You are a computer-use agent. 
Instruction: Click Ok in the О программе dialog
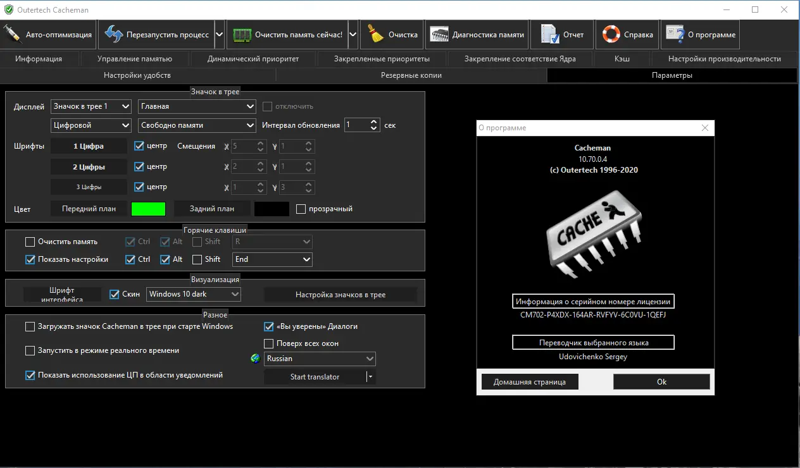(x=661, y=382)
